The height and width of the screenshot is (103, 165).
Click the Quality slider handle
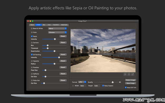coord(113,82)
